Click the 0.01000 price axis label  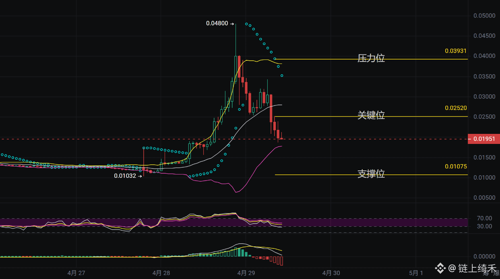tap(484, 178)
